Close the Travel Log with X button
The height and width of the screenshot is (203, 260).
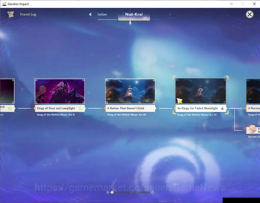tap(250, 14)
